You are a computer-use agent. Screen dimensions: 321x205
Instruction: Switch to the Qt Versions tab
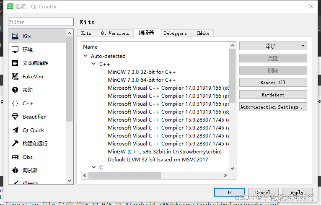point(115,33)
